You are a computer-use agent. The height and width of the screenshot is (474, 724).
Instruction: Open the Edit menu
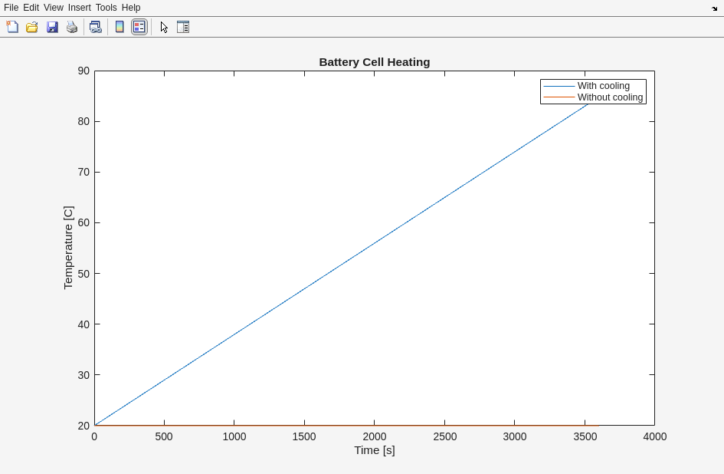[31, 8]
